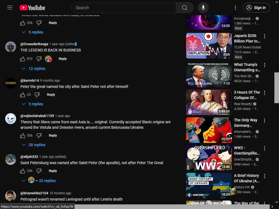The image size is (279, 209).
Task: Dislike the comment with 536 likes
Action: [39, 23]
